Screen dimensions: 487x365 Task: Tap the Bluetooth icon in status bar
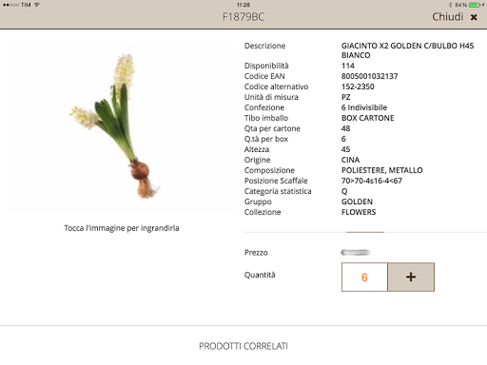coord(450,5)
